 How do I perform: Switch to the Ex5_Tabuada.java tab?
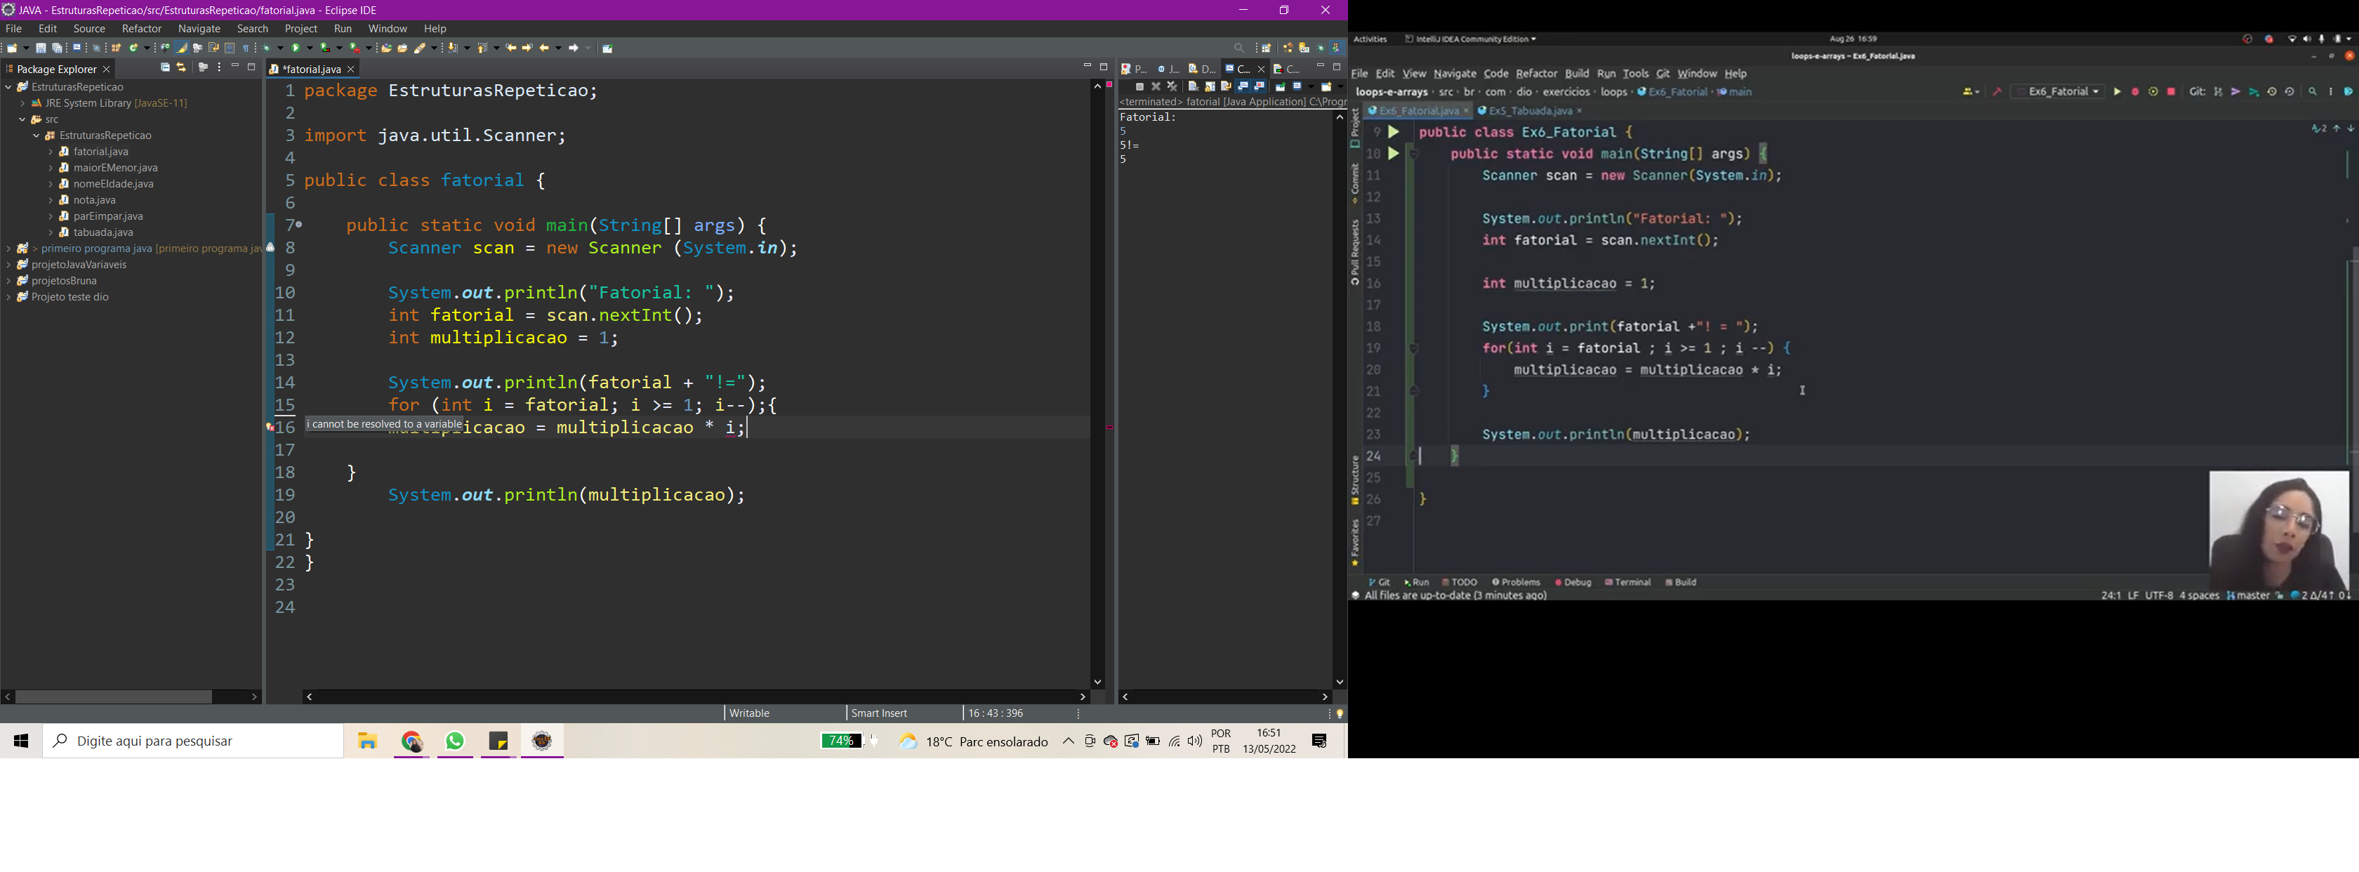(x=1529, y=111)
